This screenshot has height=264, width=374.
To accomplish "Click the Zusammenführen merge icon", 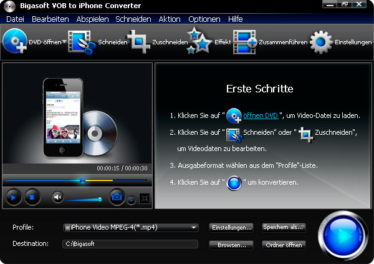I will click(x=245, y=42).
